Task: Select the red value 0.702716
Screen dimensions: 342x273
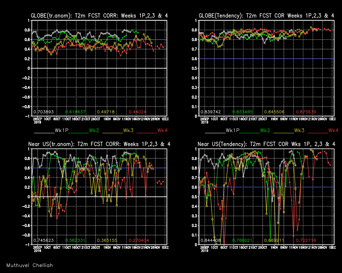Action: pyautogui.click(x=306, y=240)
